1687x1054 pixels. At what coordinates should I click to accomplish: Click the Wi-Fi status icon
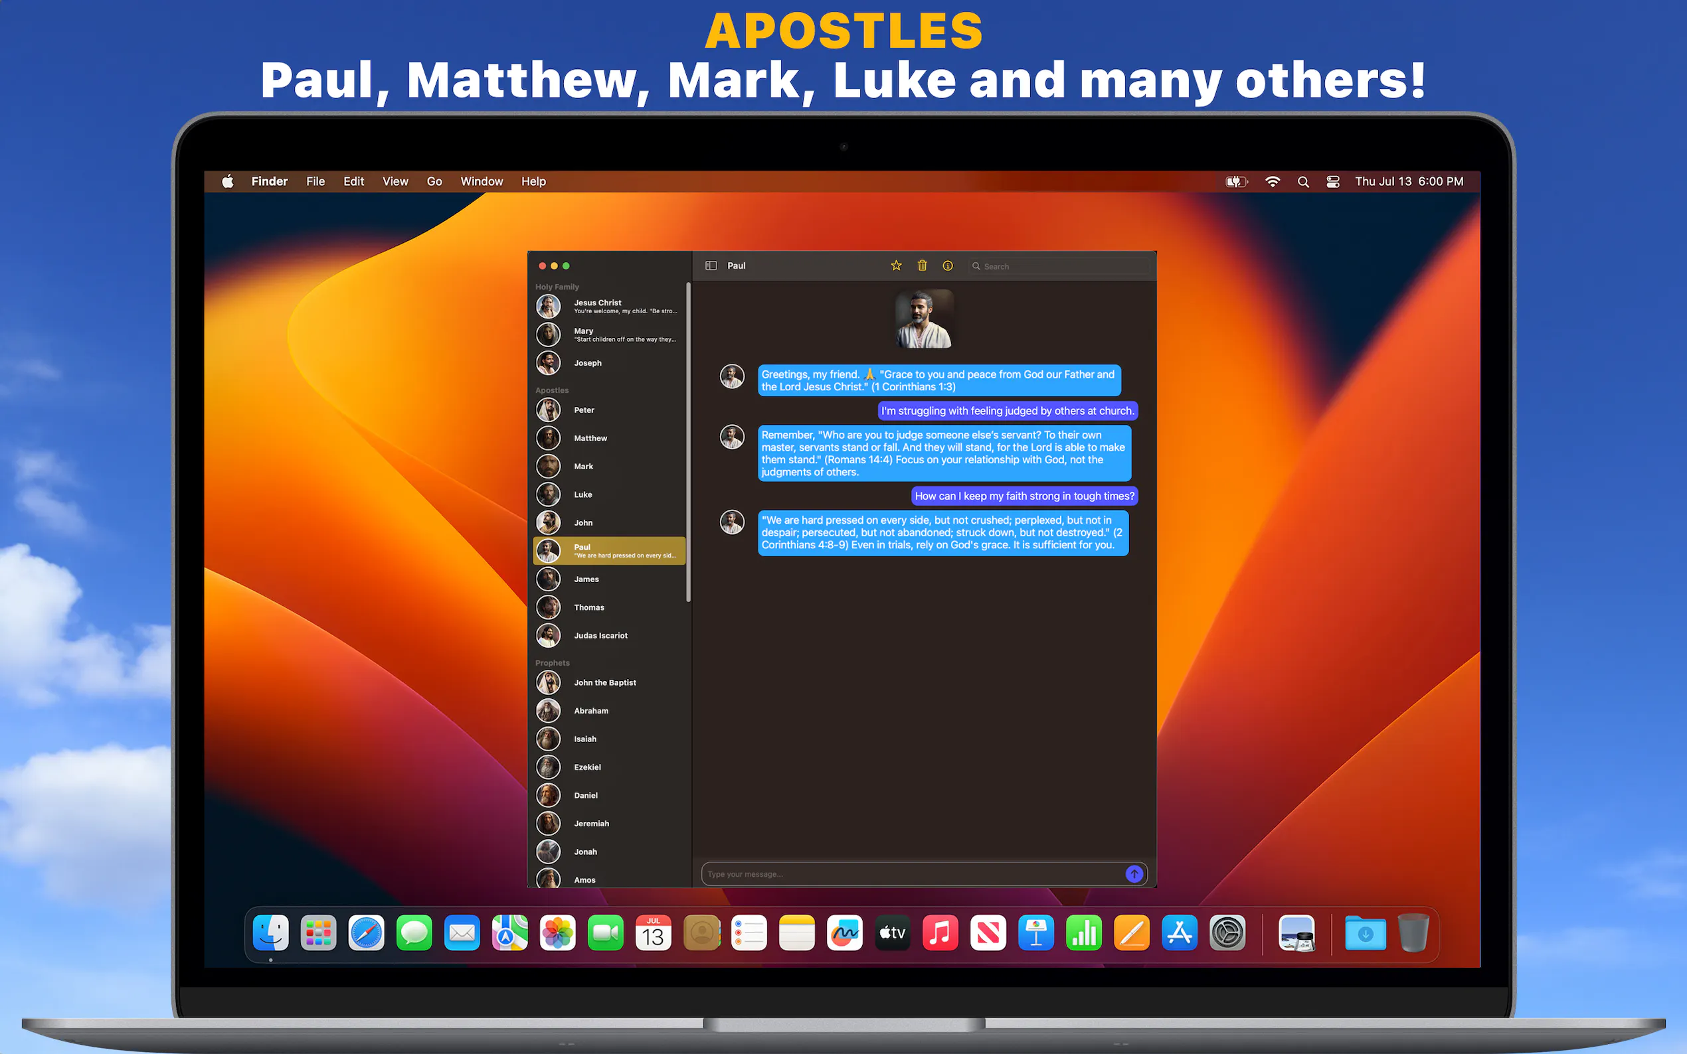click(1273, 182)
